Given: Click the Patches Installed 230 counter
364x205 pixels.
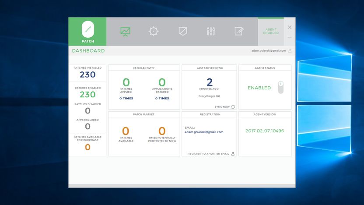Looking at the screenshot, I should (87, 74).
